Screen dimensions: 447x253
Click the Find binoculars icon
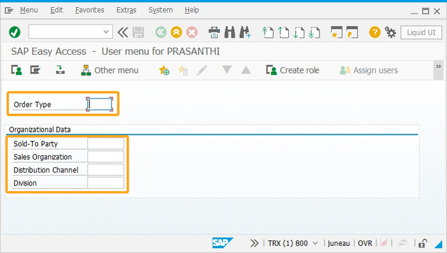[x=230, y=32]
